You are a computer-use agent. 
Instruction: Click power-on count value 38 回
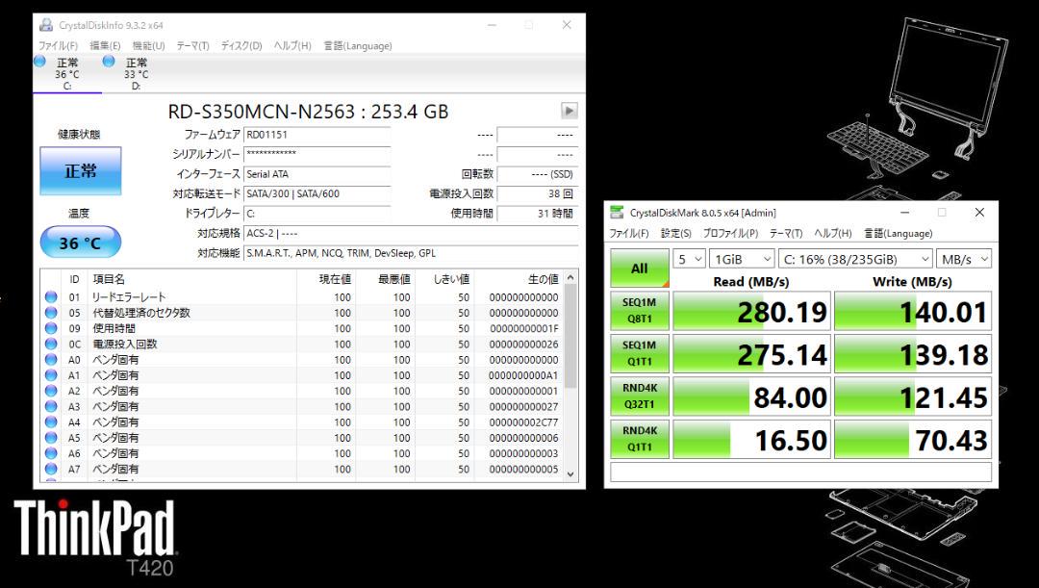[538, 193]
